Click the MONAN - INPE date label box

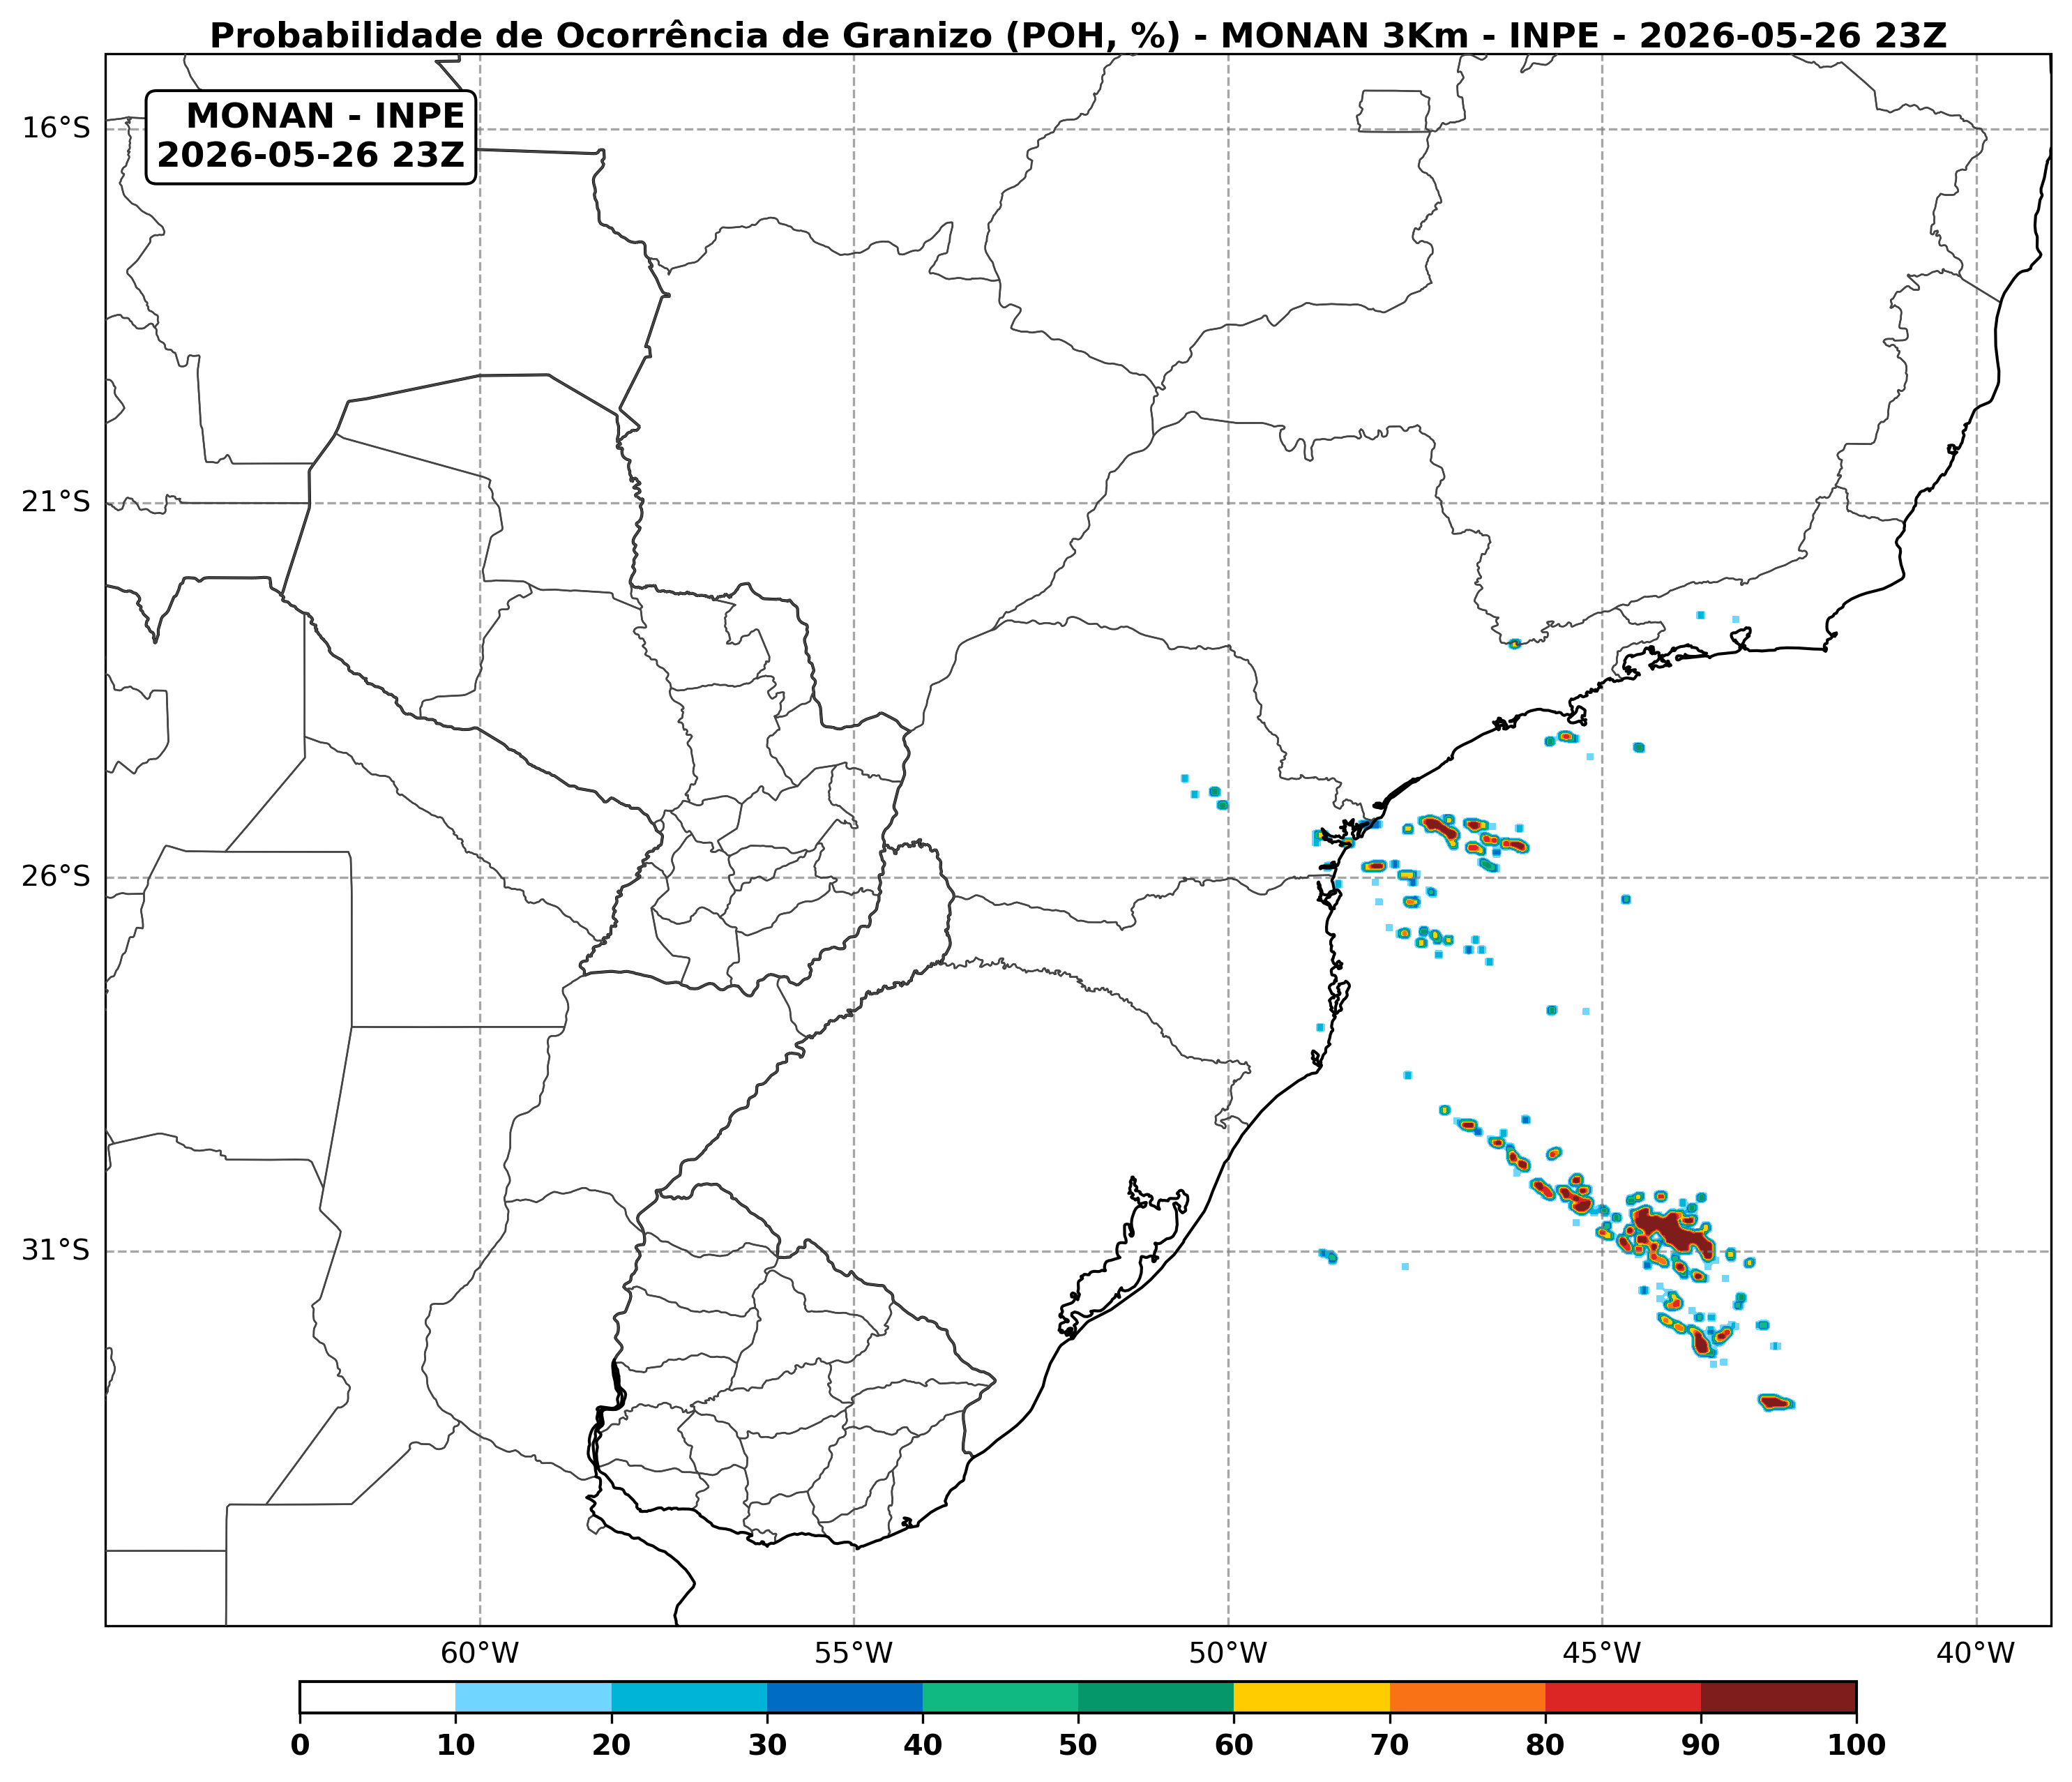[311, 137]
